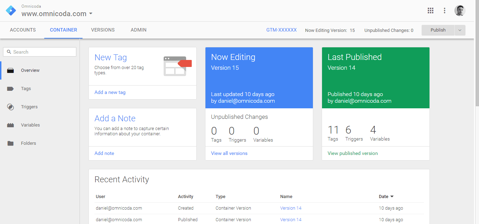The image size is (479, 224).
Task: Click Add a new tag
Action: point(110,92)
